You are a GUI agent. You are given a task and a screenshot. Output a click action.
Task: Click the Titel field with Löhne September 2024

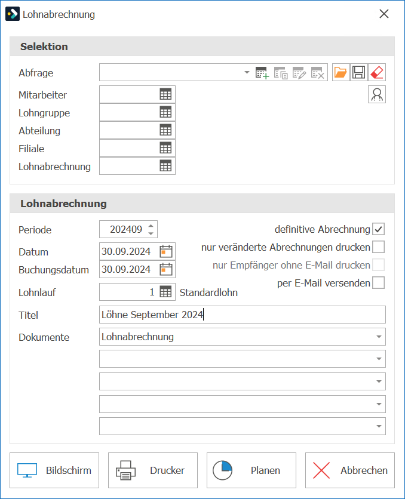243,315
